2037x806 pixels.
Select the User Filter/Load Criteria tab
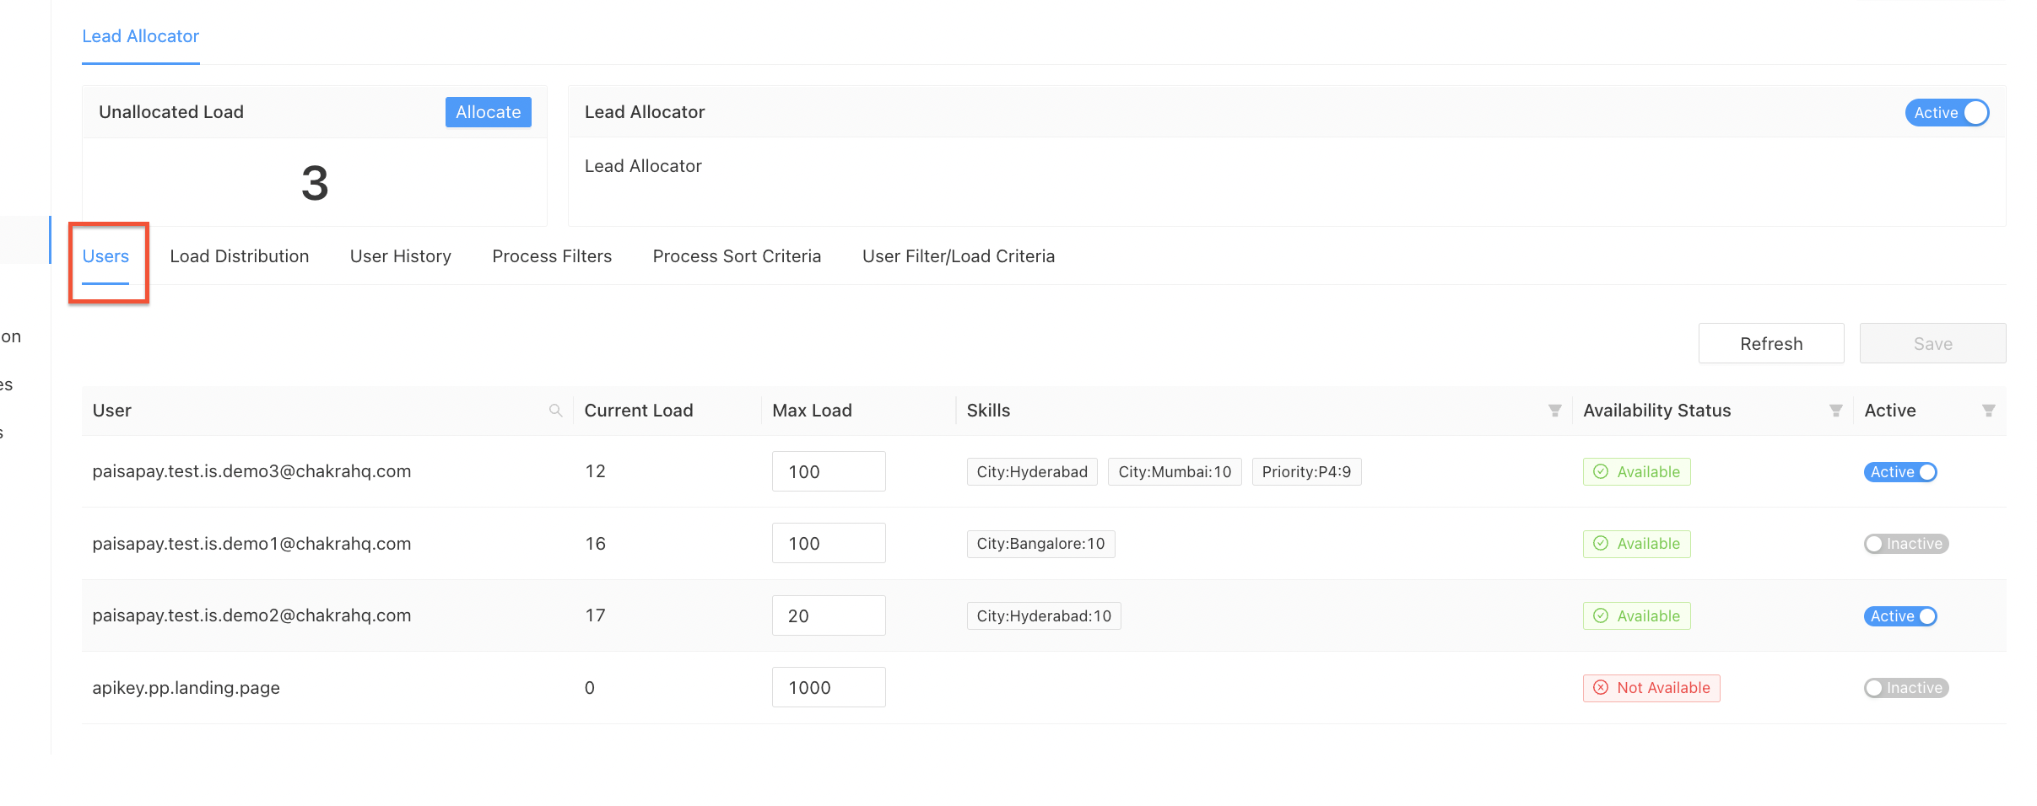click(x=959, y=255)
